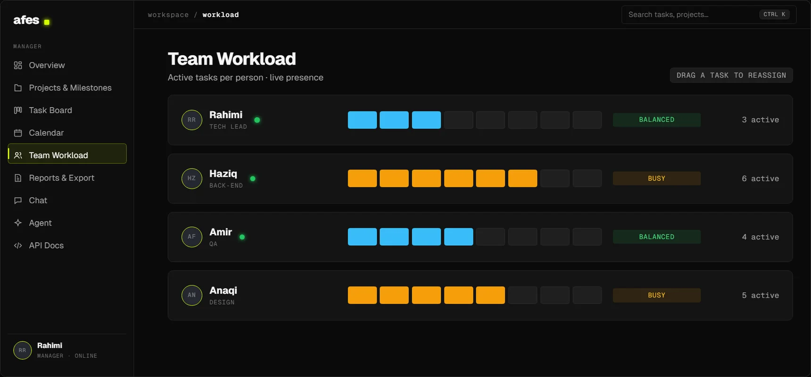This screenshot has width=811, height=377.
Task: Open Chat from sidebar
Action: click(67, 201)
